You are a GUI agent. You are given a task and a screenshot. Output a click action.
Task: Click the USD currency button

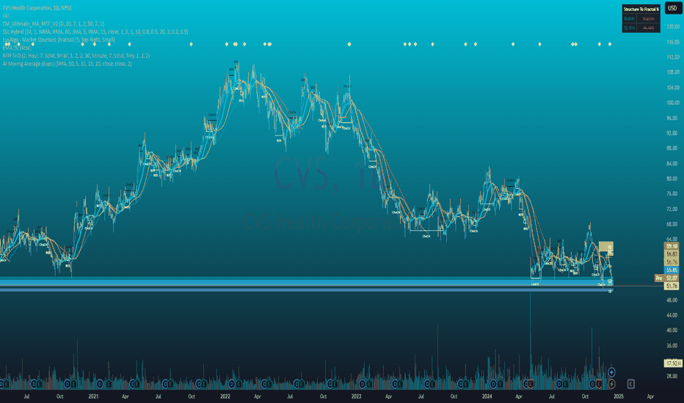click(672, 8)
